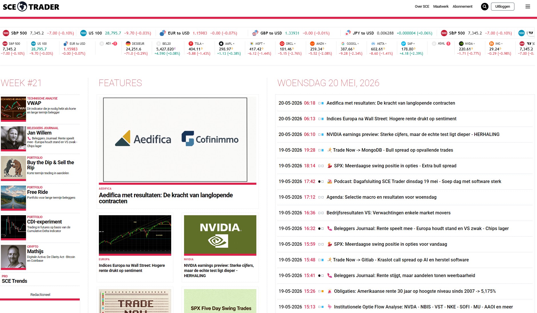Click WEEK #21 heading
537x313 pixels.
21,83
